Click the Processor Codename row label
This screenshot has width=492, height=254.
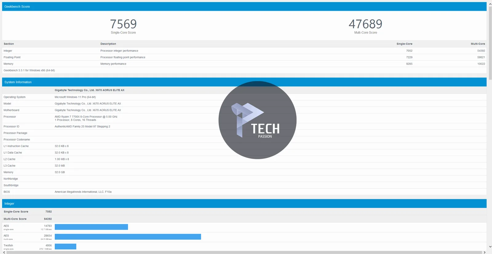17,140
